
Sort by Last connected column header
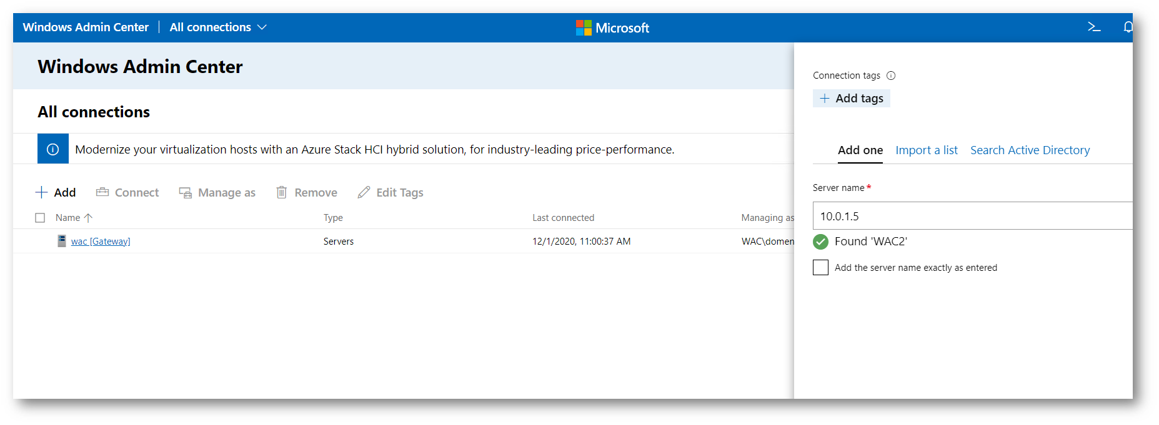point(563,218)
